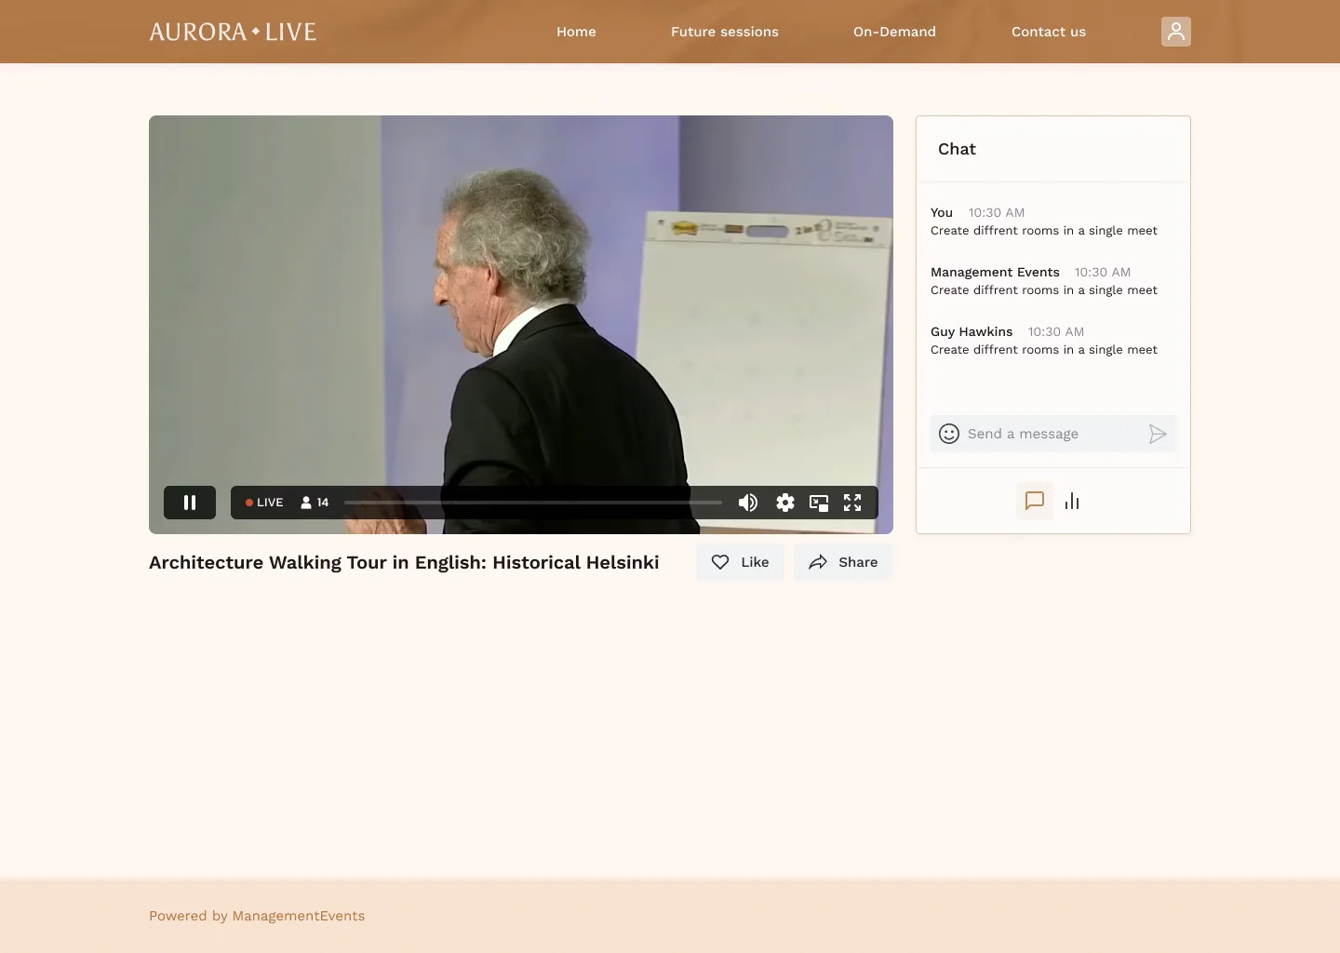
Task: Open Future sessions page
Action: (x=725, y=32)
